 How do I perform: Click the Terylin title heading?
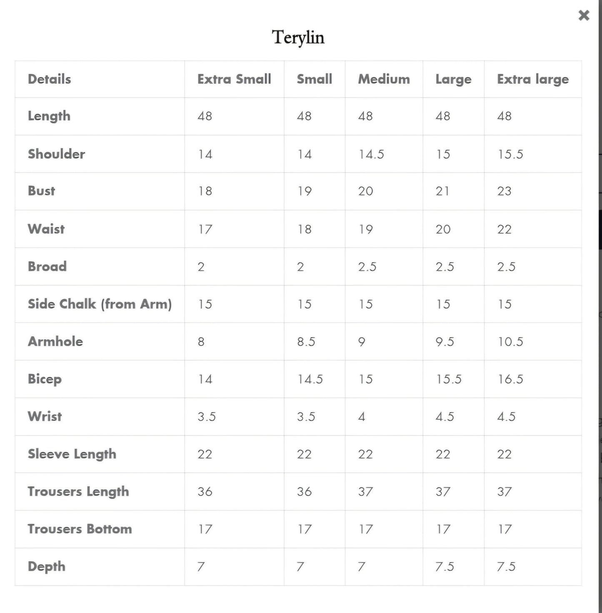(x=298, y=38)
